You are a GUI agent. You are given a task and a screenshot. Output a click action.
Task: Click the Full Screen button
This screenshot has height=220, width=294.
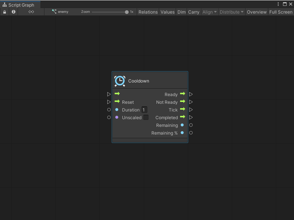point(281,12)
